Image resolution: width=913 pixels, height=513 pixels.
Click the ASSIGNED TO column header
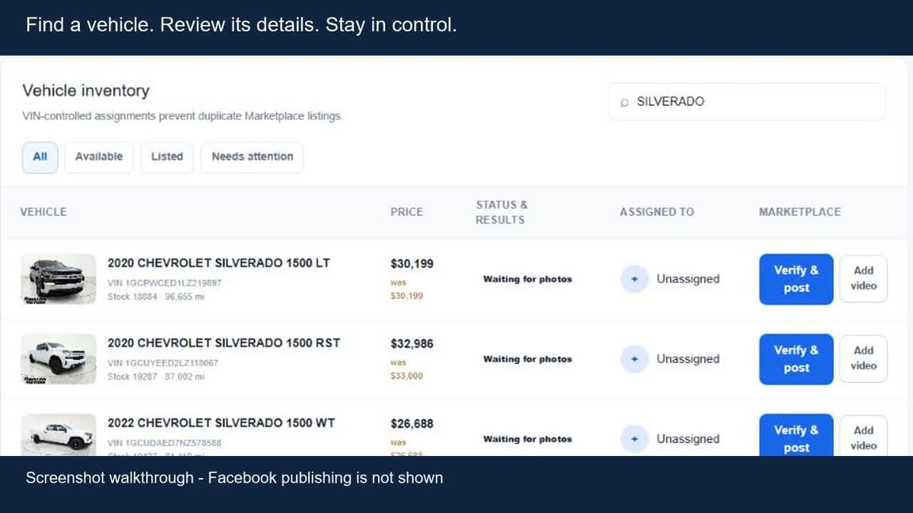pyautogui.click(x=657, y=212)
